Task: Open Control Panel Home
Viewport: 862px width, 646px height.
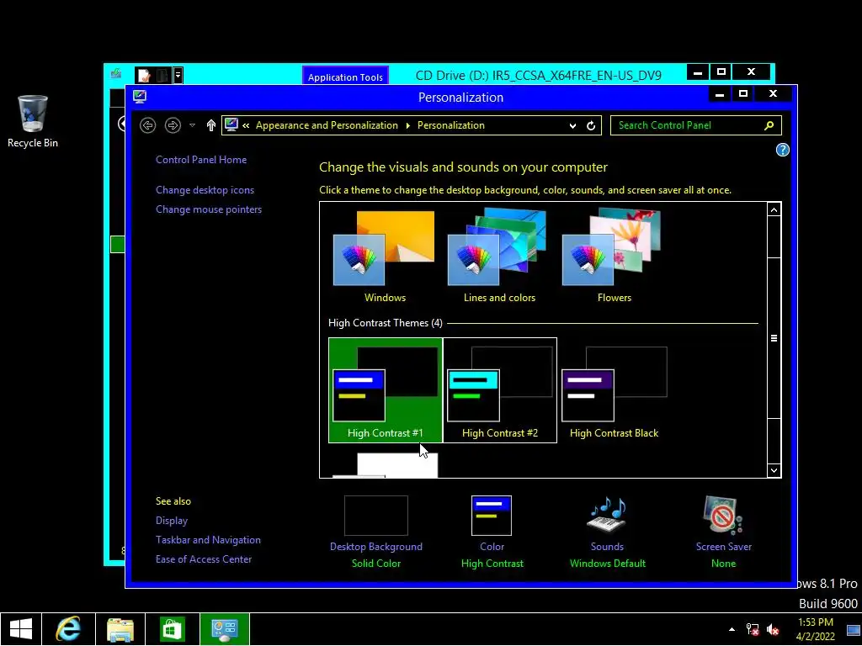Action: click(201, 159)
